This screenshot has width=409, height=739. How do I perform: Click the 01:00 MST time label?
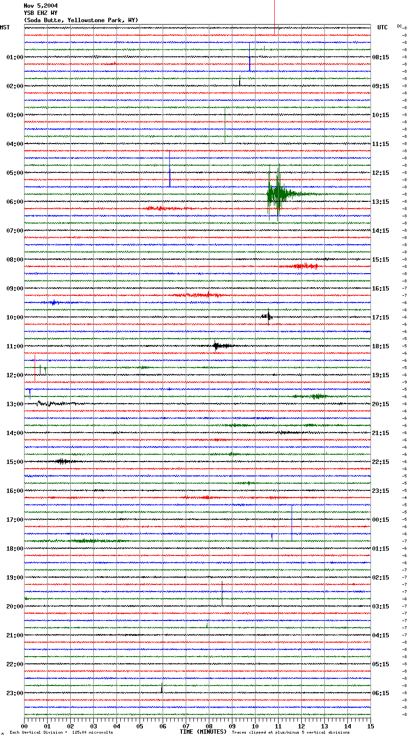pyautogui.click(x=15, y=57)
